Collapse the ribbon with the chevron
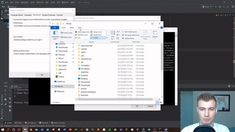235x132 pixels. [x=159, y=28]
